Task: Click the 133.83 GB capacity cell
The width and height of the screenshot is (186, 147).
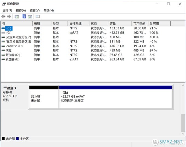Action: pos(117,28)
